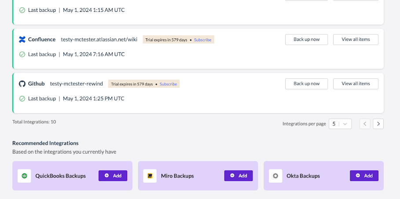Screen dimensions: 400x199
Task: Click the Confluence logo icon
Action: click(22, 40)
